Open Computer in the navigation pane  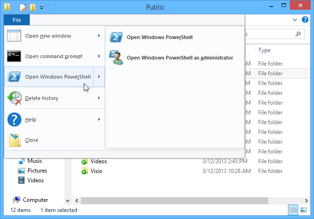pyautogui.click(x=35, y=200)
